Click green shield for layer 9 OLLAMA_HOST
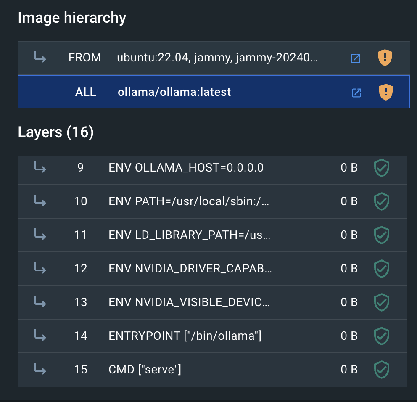 (382, 168)
